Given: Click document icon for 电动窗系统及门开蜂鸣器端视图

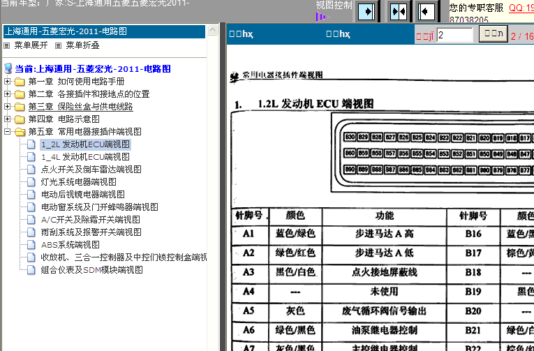Looking at the screenshot, I should 31,207.
